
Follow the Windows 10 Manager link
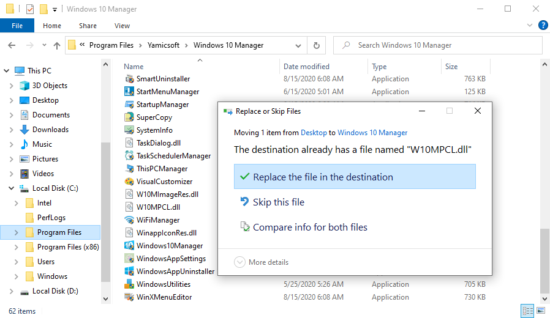pos(372,133)
